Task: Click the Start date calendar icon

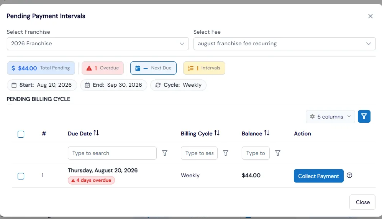Action: 14,85
